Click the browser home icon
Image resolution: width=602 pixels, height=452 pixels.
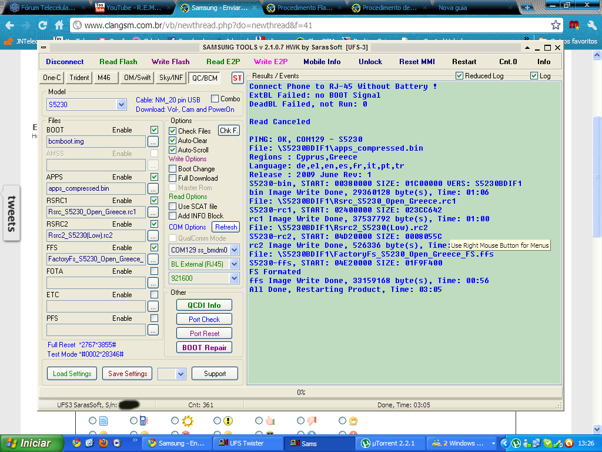coord(59,25)
